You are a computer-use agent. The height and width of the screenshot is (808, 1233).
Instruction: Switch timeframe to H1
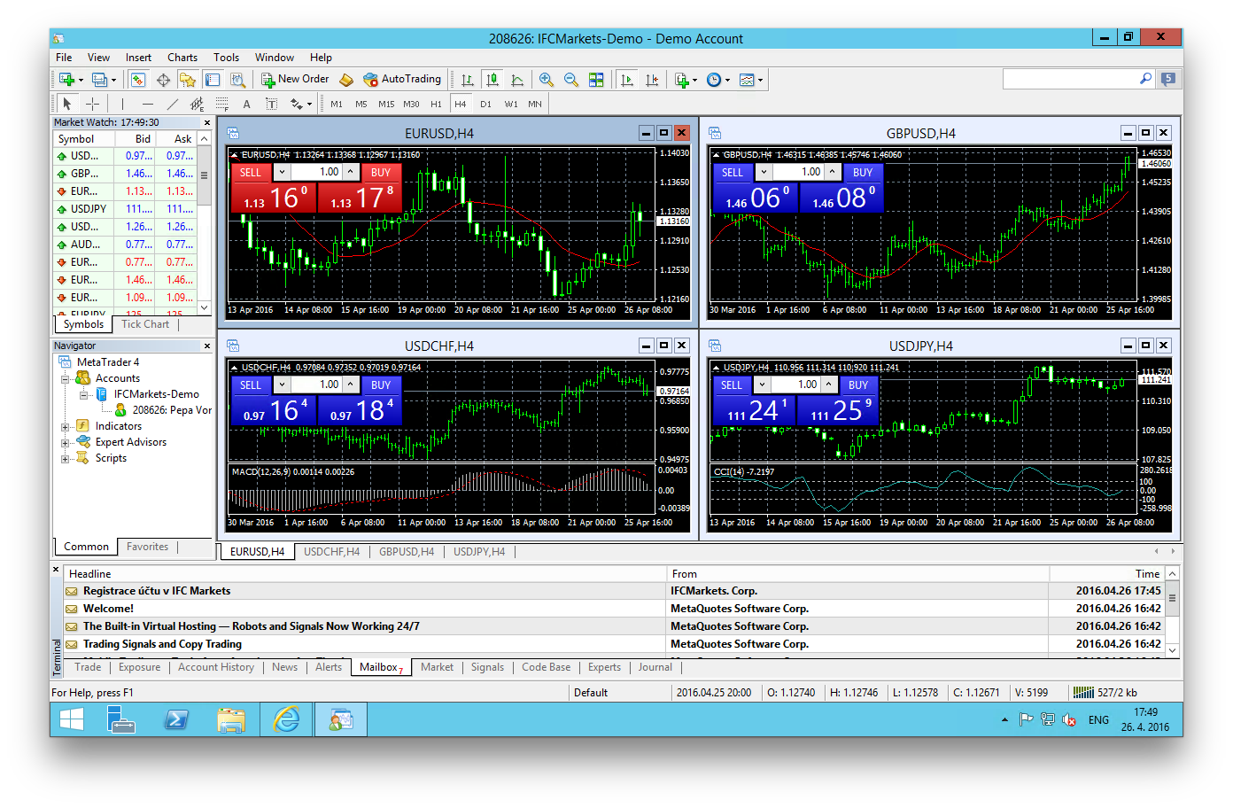click(436, 104)
